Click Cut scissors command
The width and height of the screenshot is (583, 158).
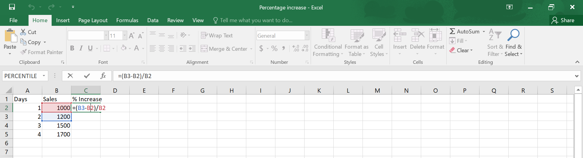point(28,32)
